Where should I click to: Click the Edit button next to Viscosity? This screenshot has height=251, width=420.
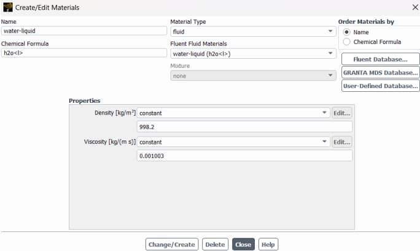[x=342, y=142]
